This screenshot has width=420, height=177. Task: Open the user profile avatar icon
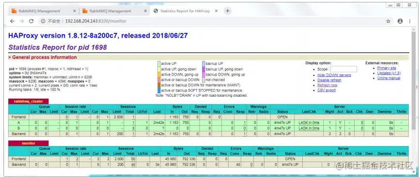(400, 21)
